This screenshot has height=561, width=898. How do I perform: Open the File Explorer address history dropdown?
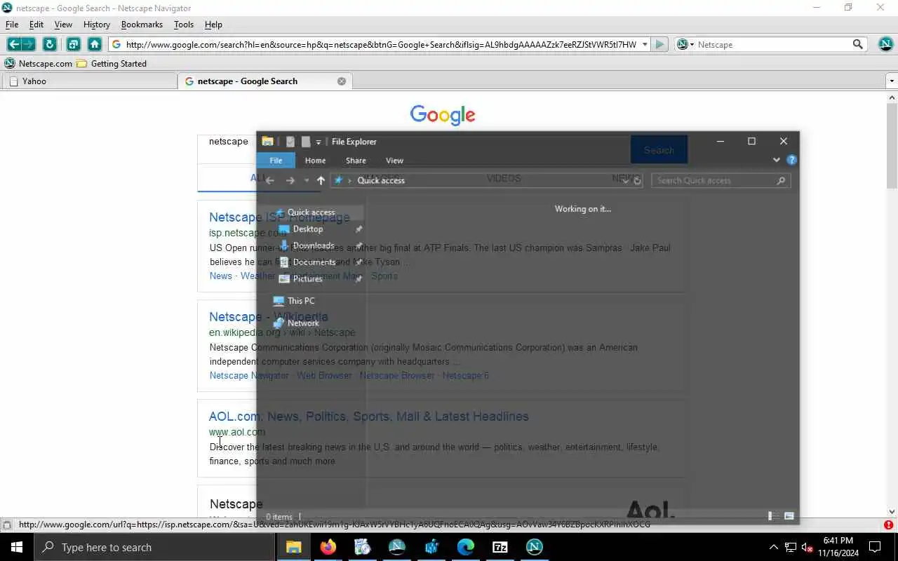(626, 180)
